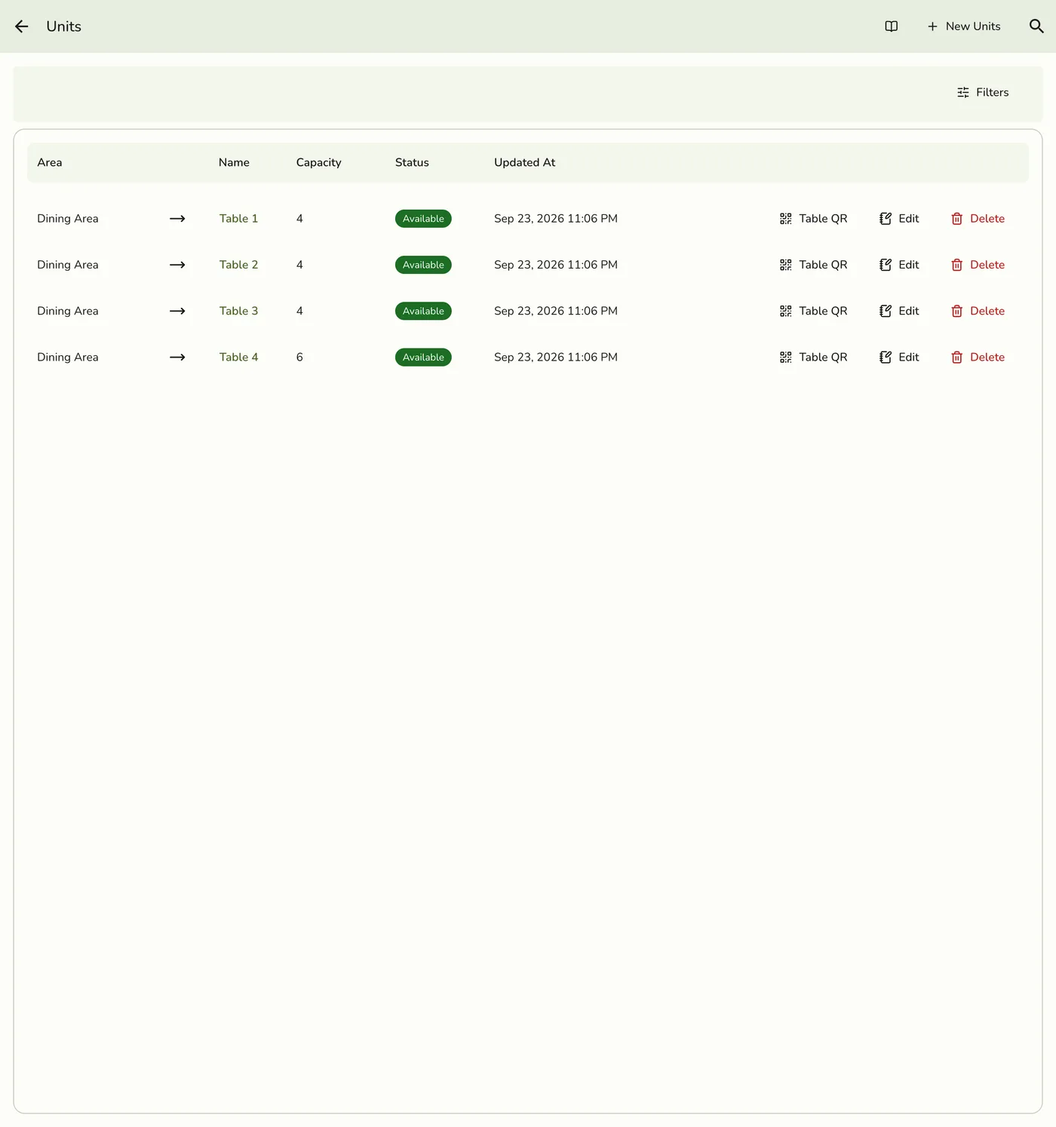Open the Table 2 link
The image size is (1056, 1127).
click(238, 265)
